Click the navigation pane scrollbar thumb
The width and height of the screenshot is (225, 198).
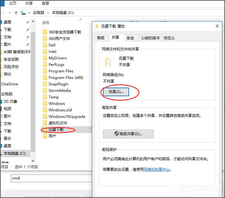point(33,92)
